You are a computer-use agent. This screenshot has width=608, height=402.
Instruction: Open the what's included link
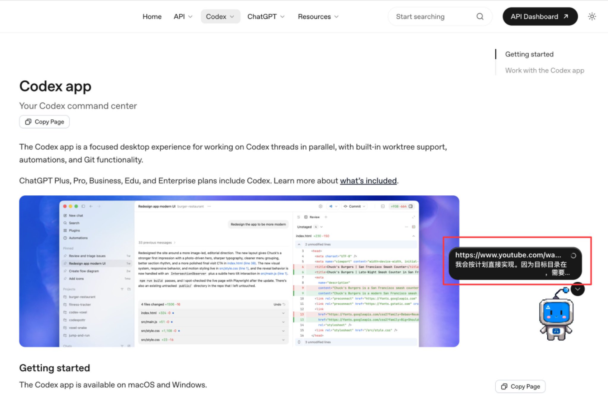368,181
